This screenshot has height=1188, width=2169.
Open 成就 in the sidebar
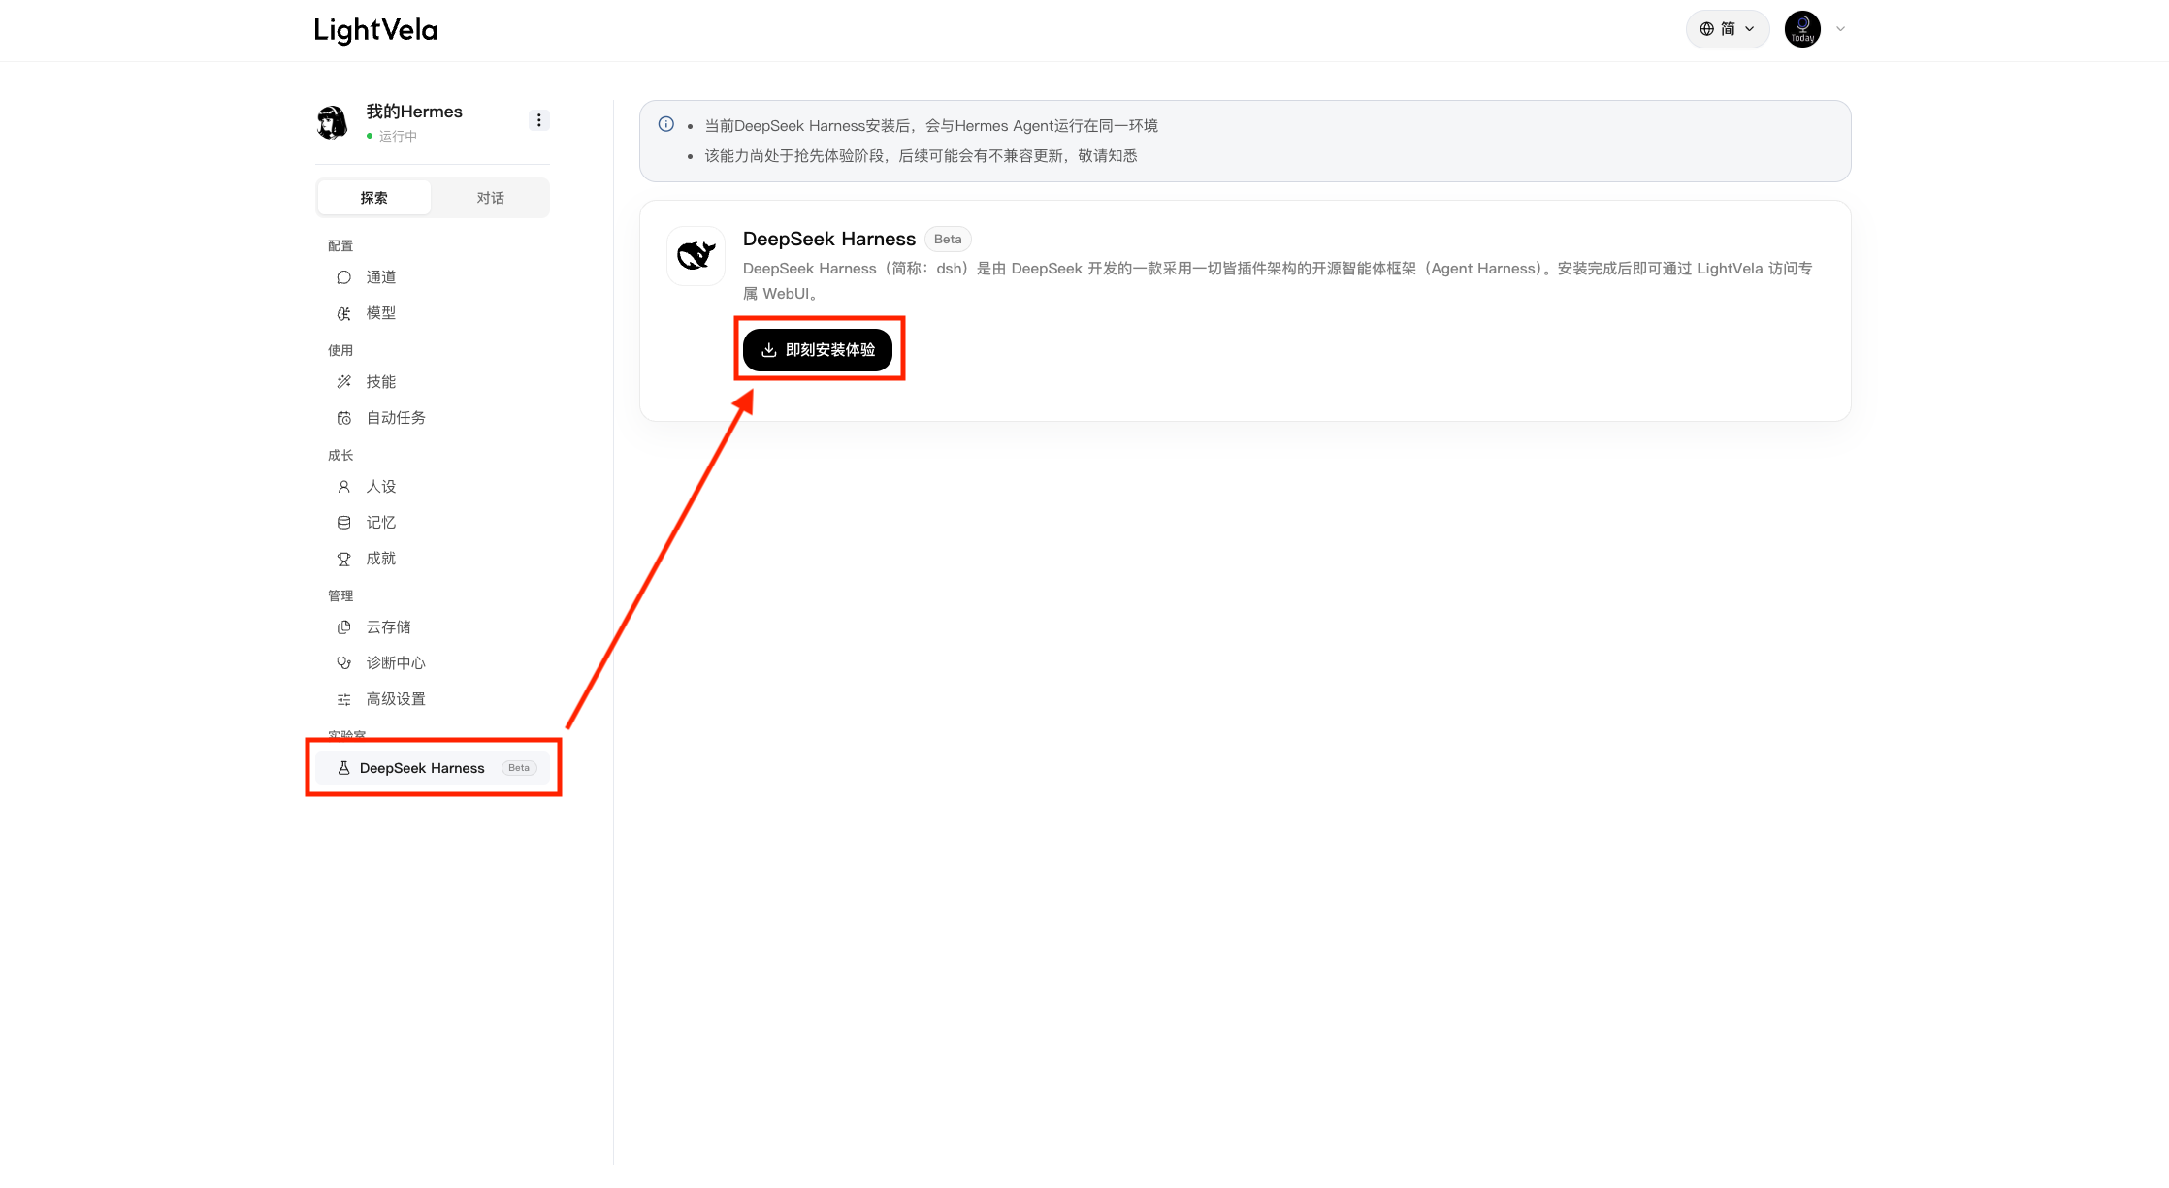click(433, 559)
